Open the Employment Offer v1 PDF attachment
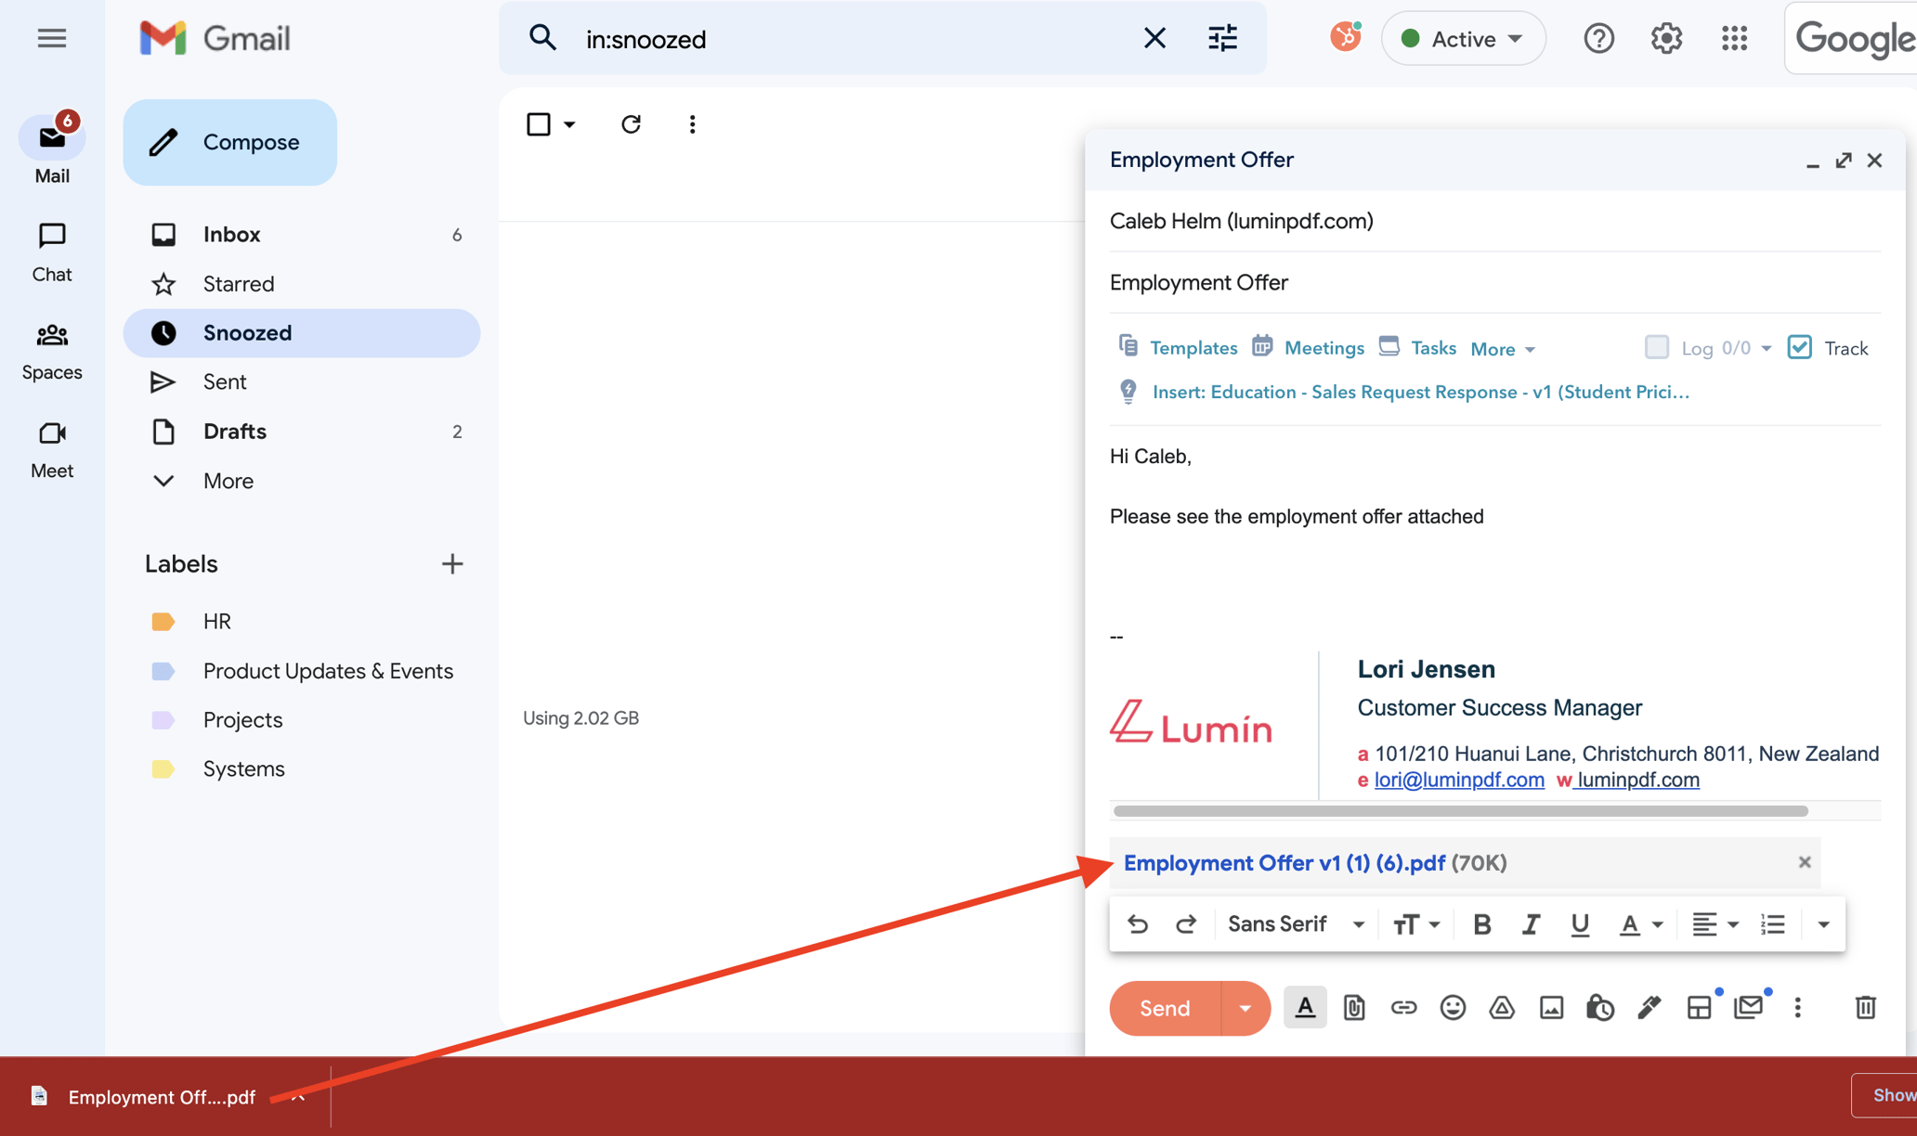Viewport: 1917px width, 1136px height. (x=1285, y=863)
